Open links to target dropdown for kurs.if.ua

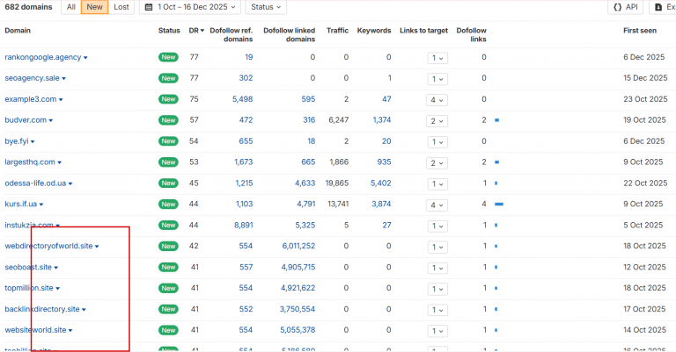[437, 205]
